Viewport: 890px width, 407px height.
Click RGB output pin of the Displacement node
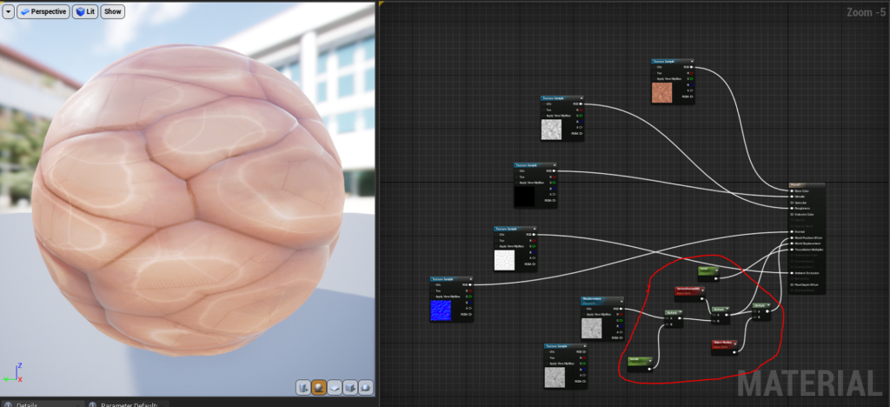pyautogui.click(x=621, y=309)
